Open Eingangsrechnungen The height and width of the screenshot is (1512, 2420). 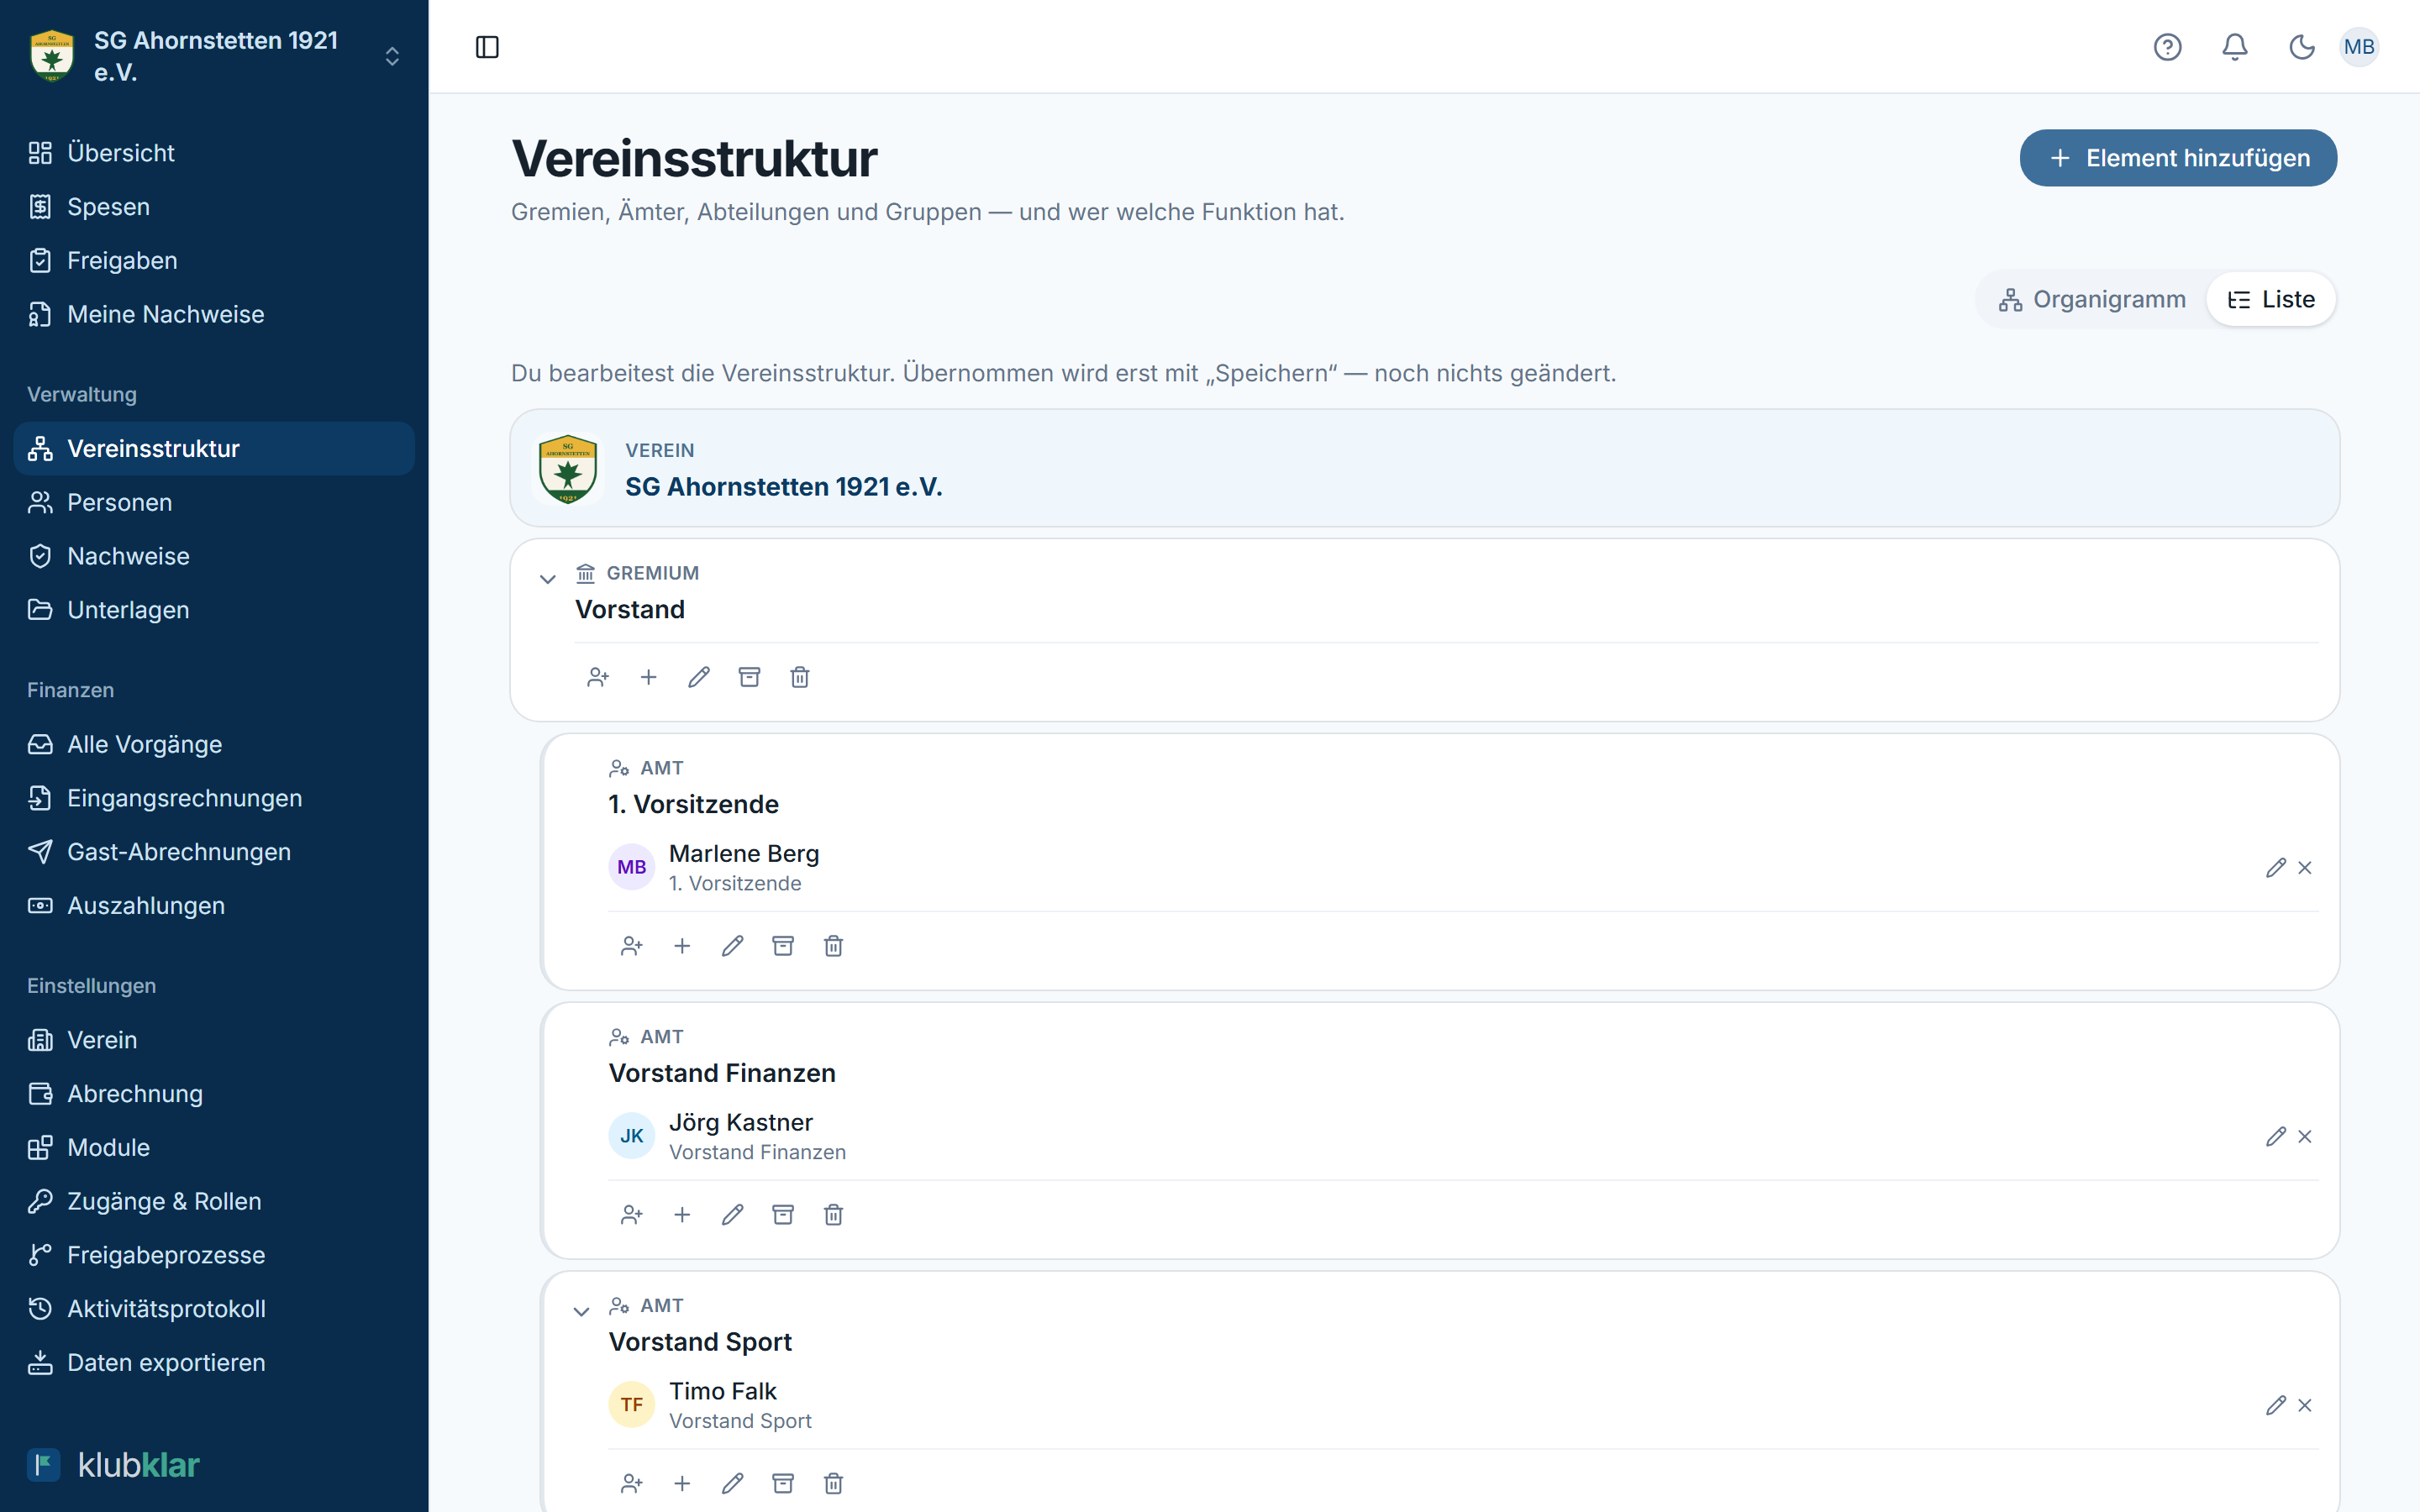click(x=214, y=798)
